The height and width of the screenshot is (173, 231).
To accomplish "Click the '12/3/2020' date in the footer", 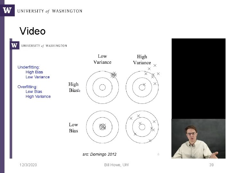I will tap(28, 165).
